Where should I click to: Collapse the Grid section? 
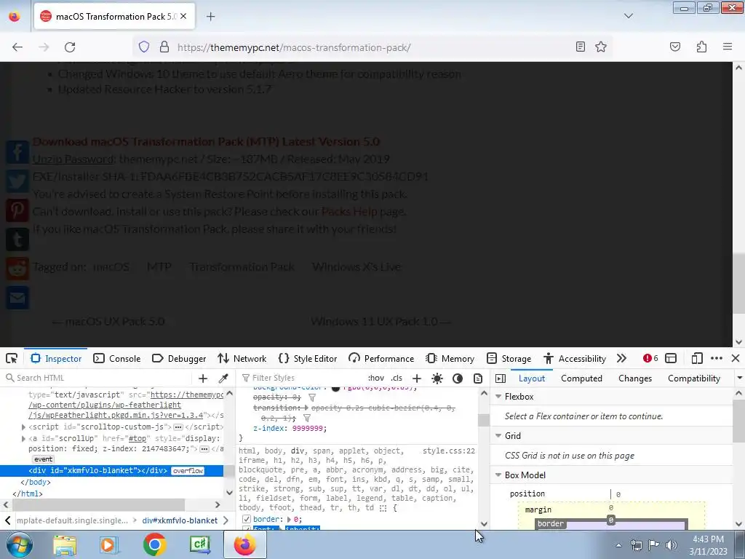click(x=498, y=436)
